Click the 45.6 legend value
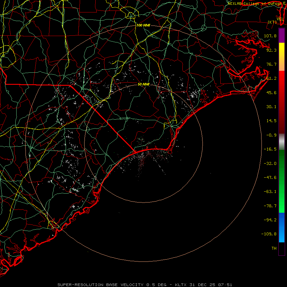 (271, 92)
